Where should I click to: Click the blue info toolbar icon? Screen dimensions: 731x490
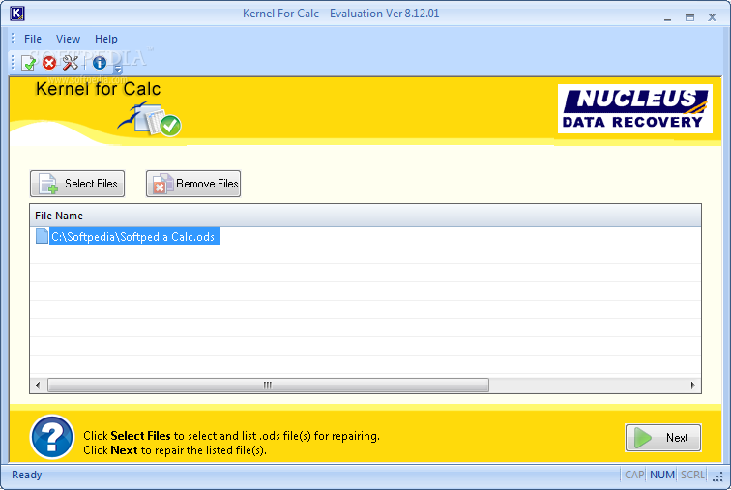pos(100,63)
